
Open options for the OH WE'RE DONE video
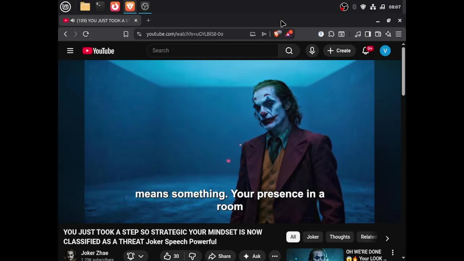click(x=393, y=253)
